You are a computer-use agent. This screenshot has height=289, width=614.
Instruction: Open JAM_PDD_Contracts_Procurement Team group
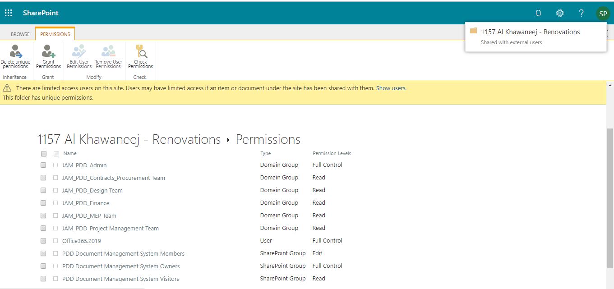(x=114, y=178)
